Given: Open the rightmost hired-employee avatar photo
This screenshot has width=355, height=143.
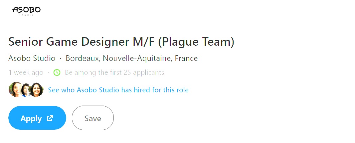Looking at the screenshot, I should (37, 90).
